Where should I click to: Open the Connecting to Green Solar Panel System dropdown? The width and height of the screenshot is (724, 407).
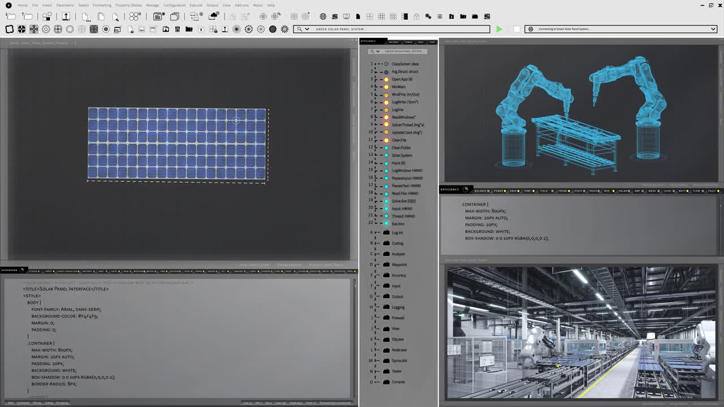[x=714, y=29]
